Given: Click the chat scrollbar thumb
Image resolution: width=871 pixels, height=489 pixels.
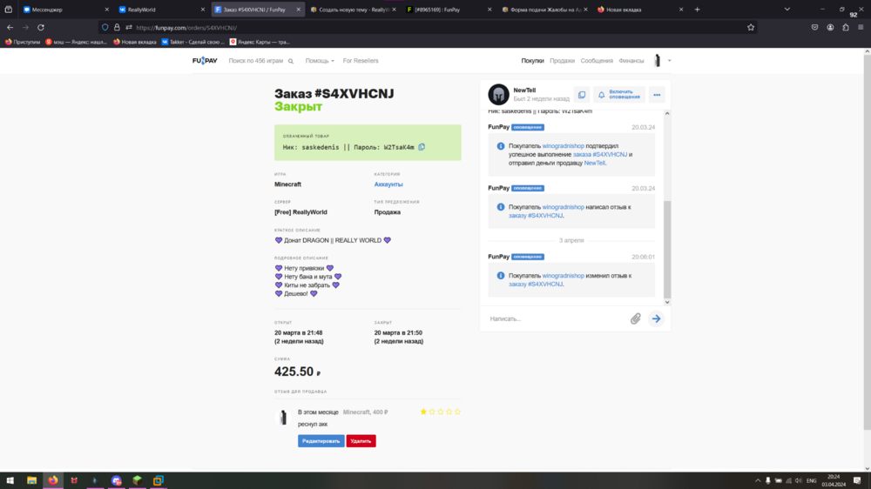Looking at the screenshot, I should pos(667,249).
